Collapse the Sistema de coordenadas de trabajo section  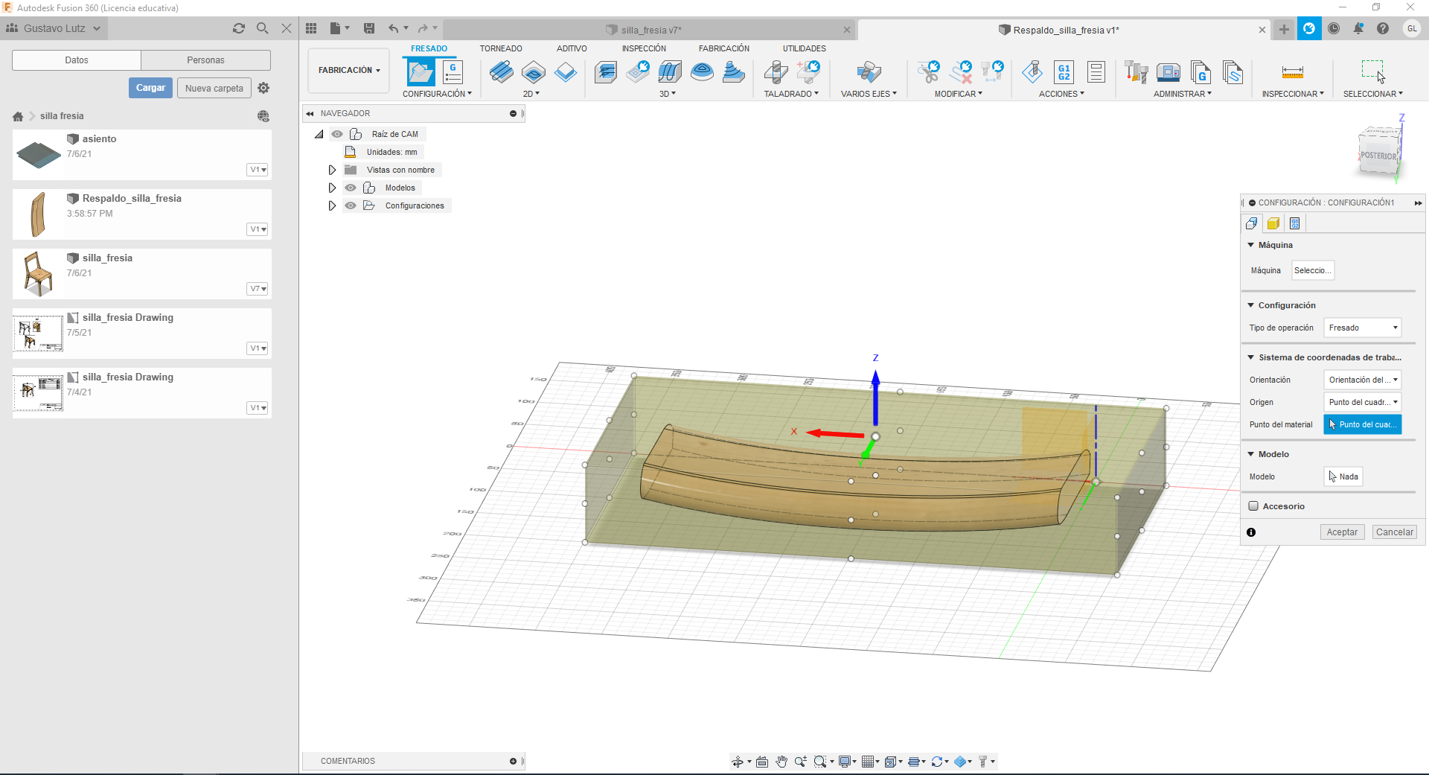click(x=1251, y=357)
